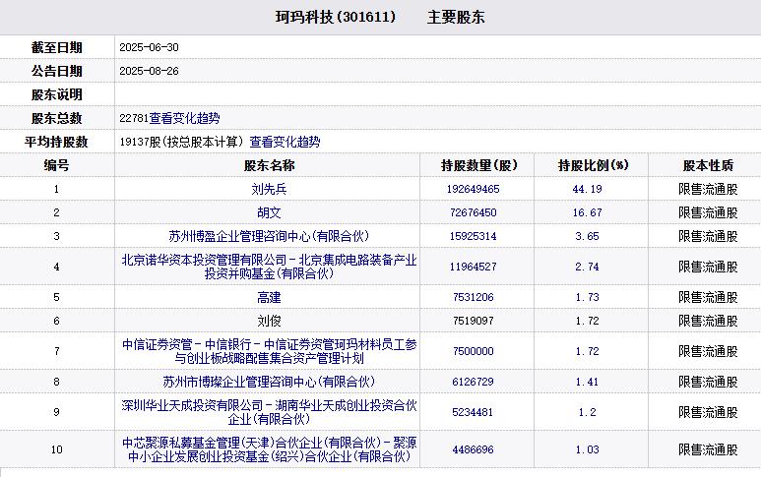Click the 股本性质 column header
761x477 pixels.
[x=707, y=165]
